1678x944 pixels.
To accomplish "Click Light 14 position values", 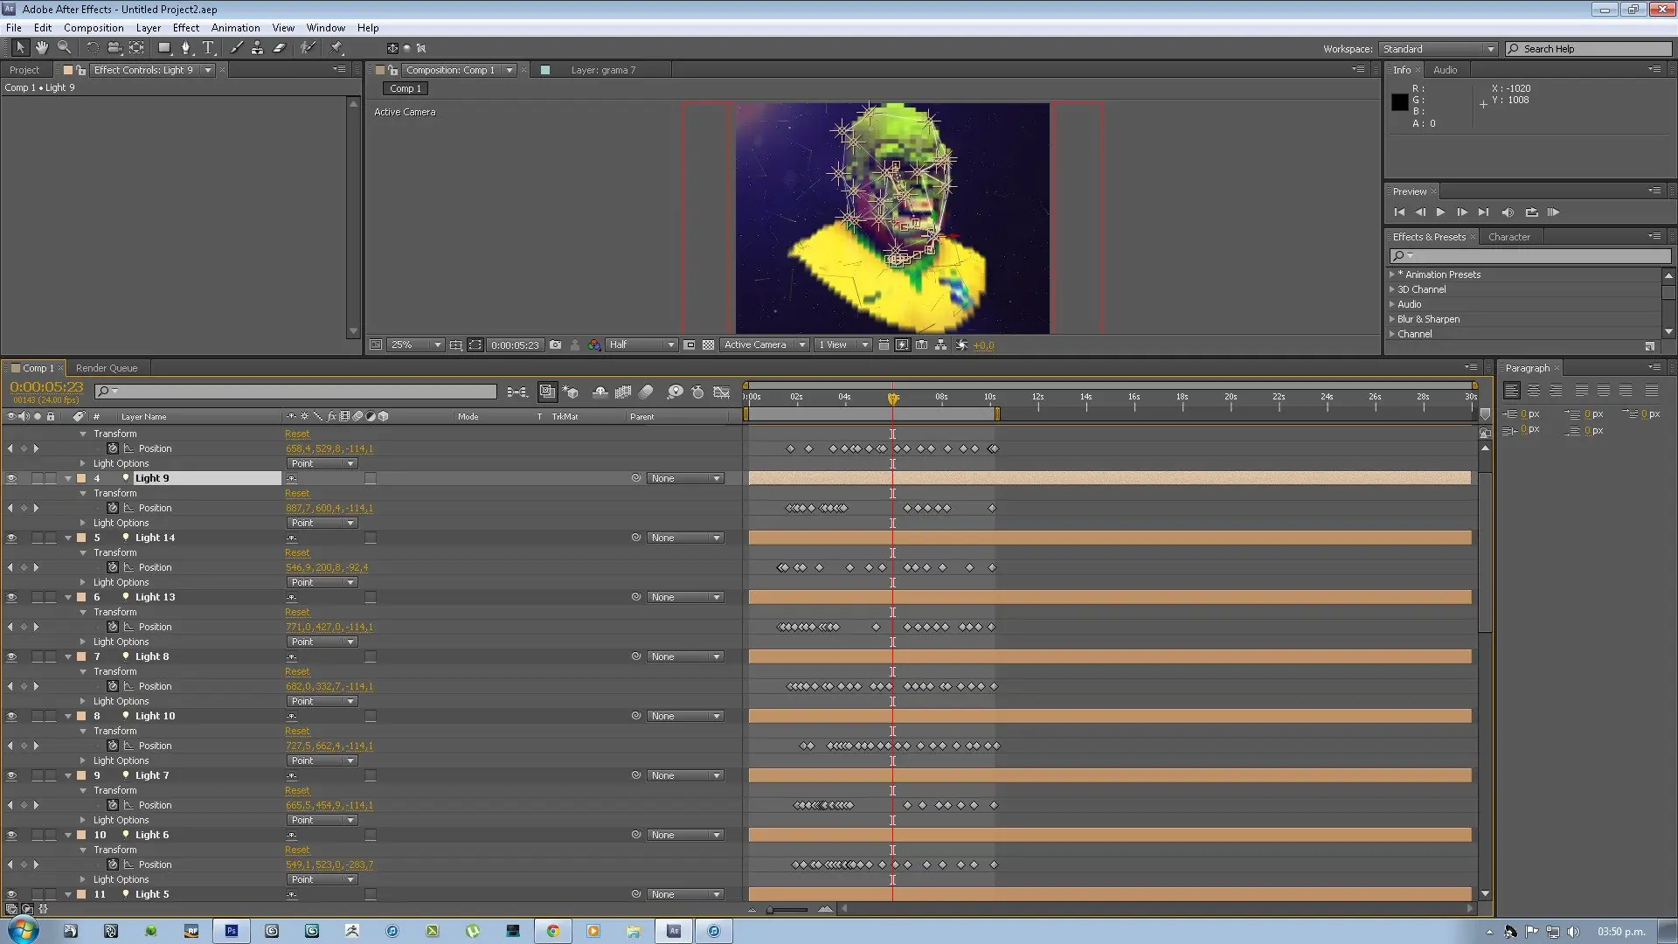I will [327, 568].
